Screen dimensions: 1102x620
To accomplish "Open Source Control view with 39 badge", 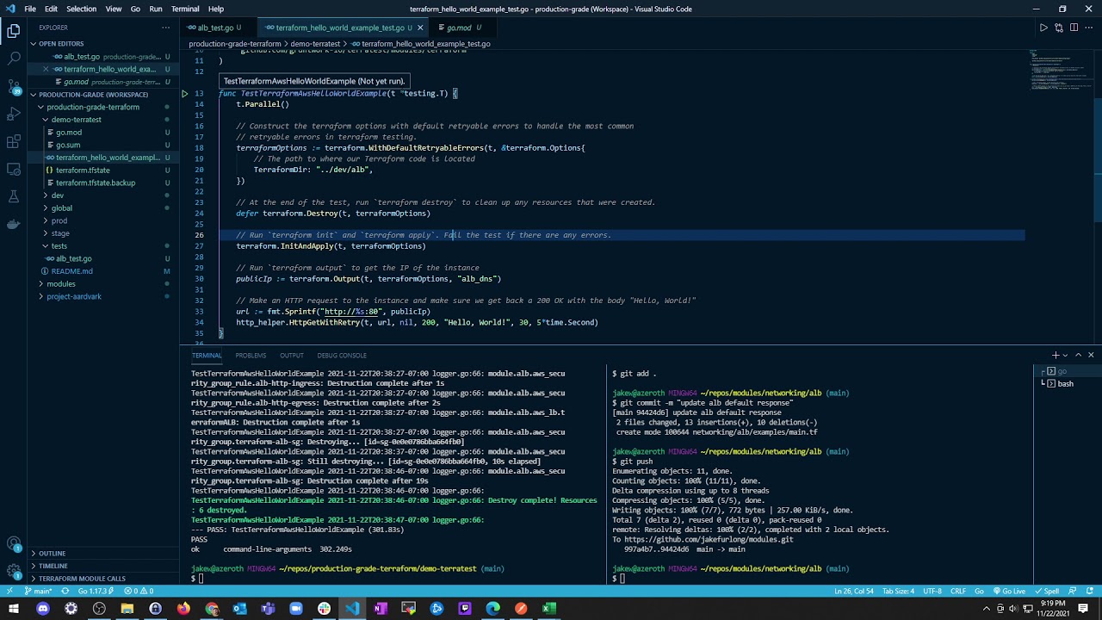I will pyautogui.click(x=14, y=86).
